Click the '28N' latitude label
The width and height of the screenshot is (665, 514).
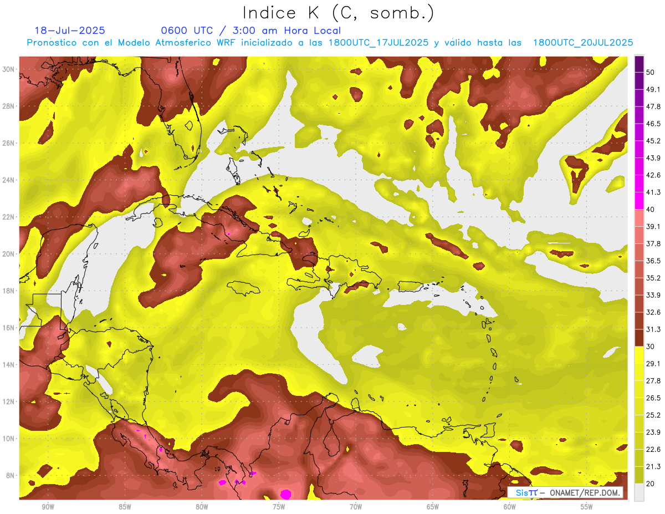[x=9, y=106]
